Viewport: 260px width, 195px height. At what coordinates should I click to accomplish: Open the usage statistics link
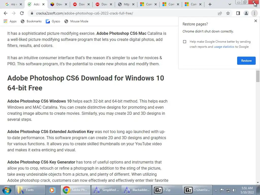click(x=224, y=47)
